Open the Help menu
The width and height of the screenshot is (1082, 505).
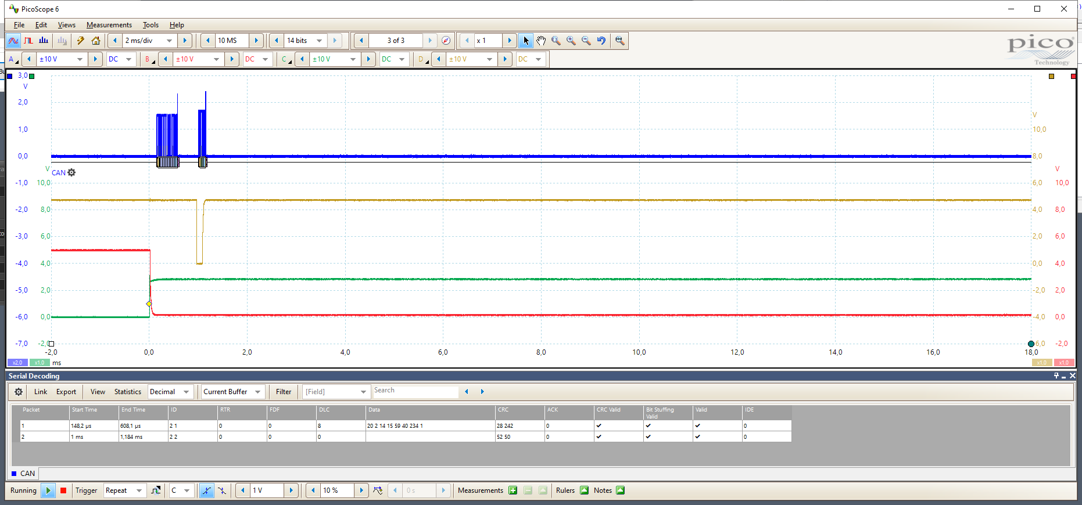177,25
